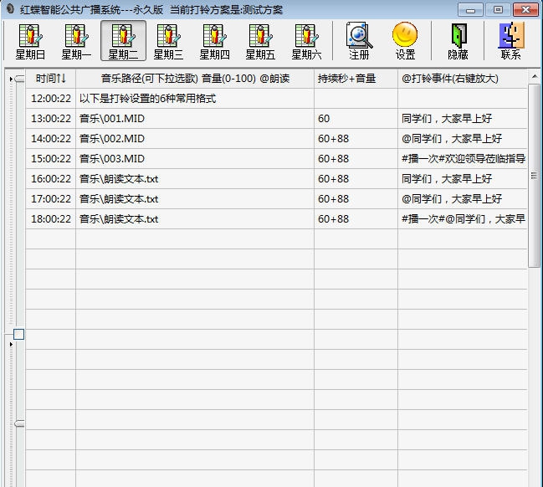
Task: Maximize the 红蝶智能公共广播系统 window
Action: coord(498,10)
